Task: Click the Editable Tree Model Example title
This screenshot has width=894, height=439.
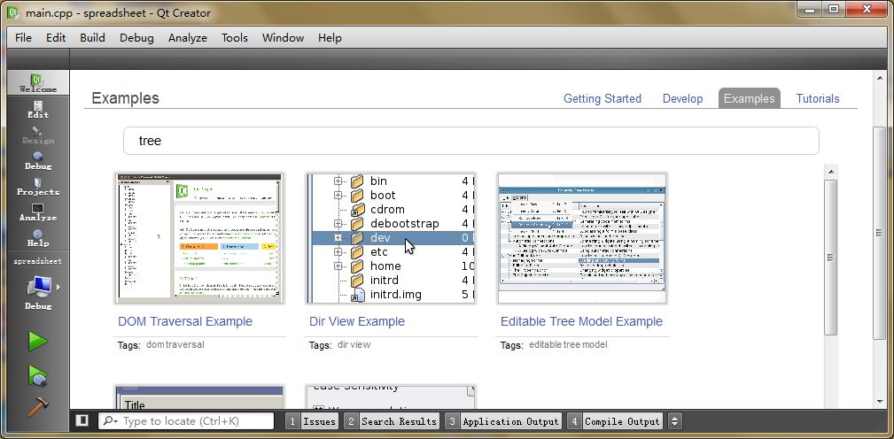Action: click(581, 321)
